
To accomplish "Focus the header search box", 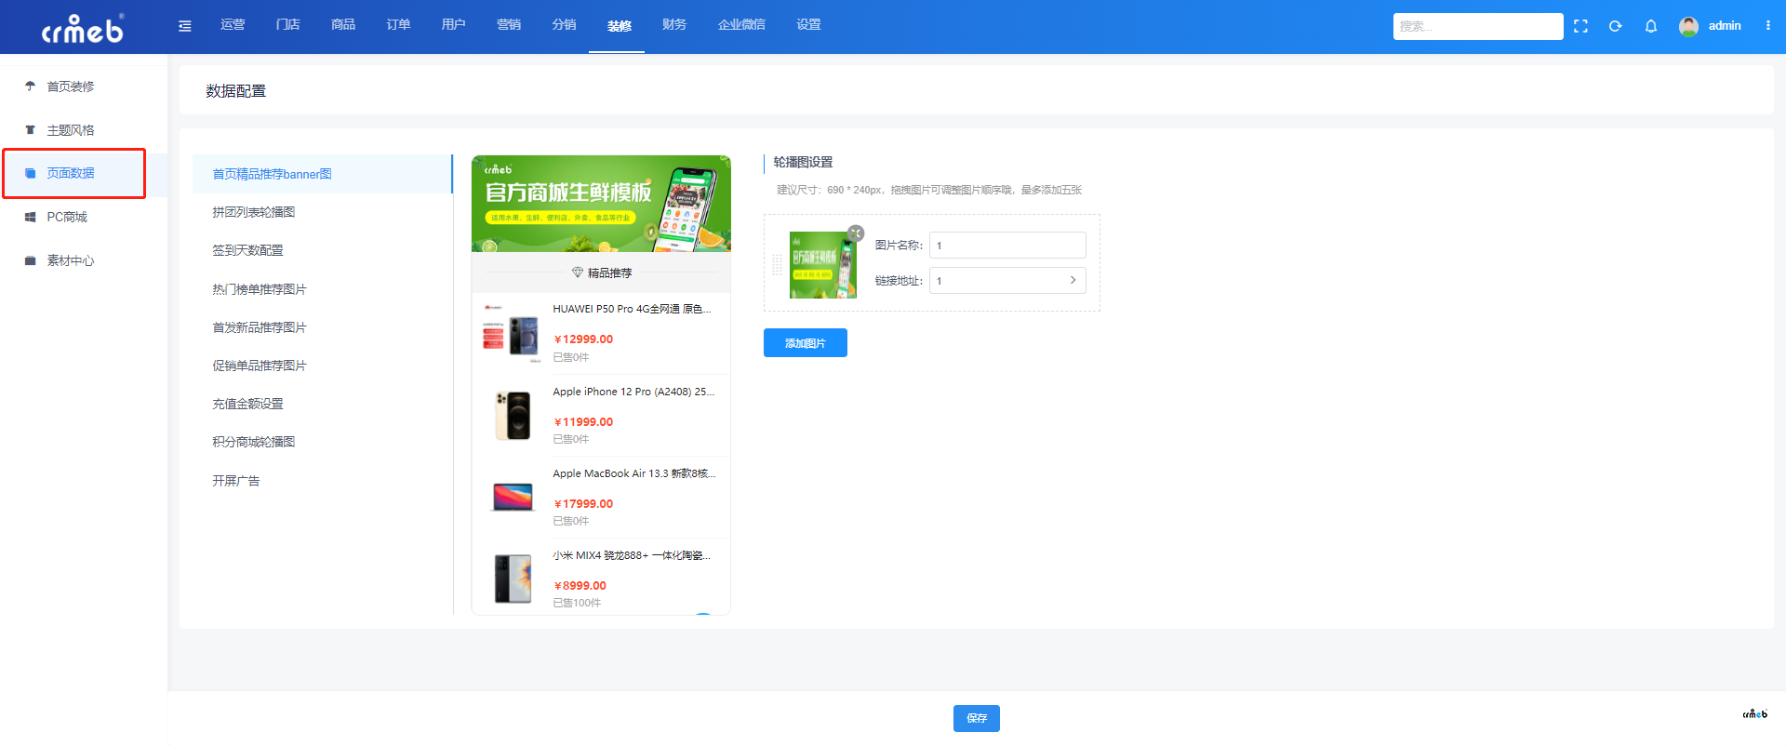I will 1478,26.
